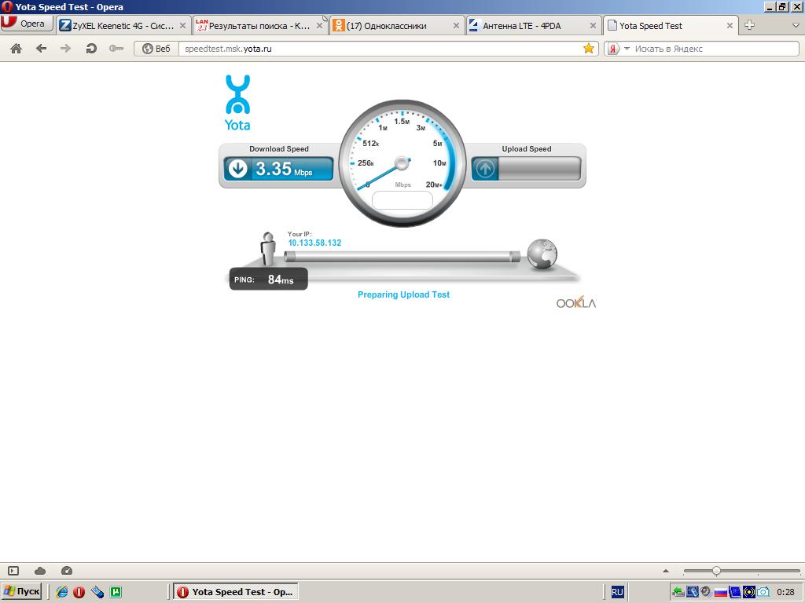Close the Yota Speed Test tab
Image resolution: width=805 pixels, height=603 pixels.
click(730, 26)
